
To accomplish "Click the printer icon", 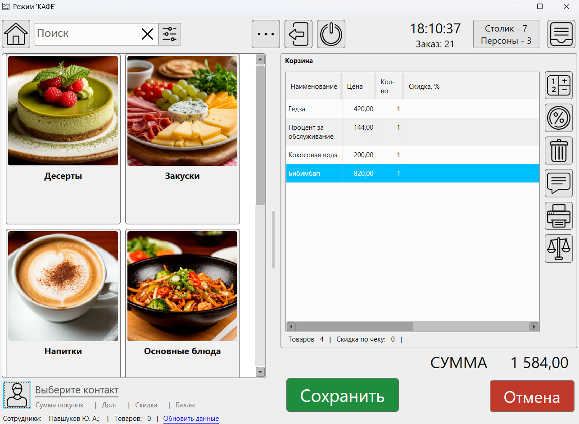I will pyautogui.click(x=559, y=216).
